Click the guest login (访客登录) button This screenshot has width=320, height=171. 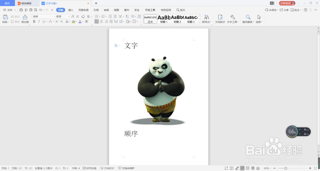[x=287, y=3]
